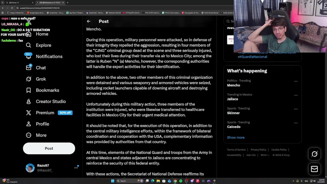Click the Bookmarks ribbon icon
327x184 pixels.
coord(29,90)
